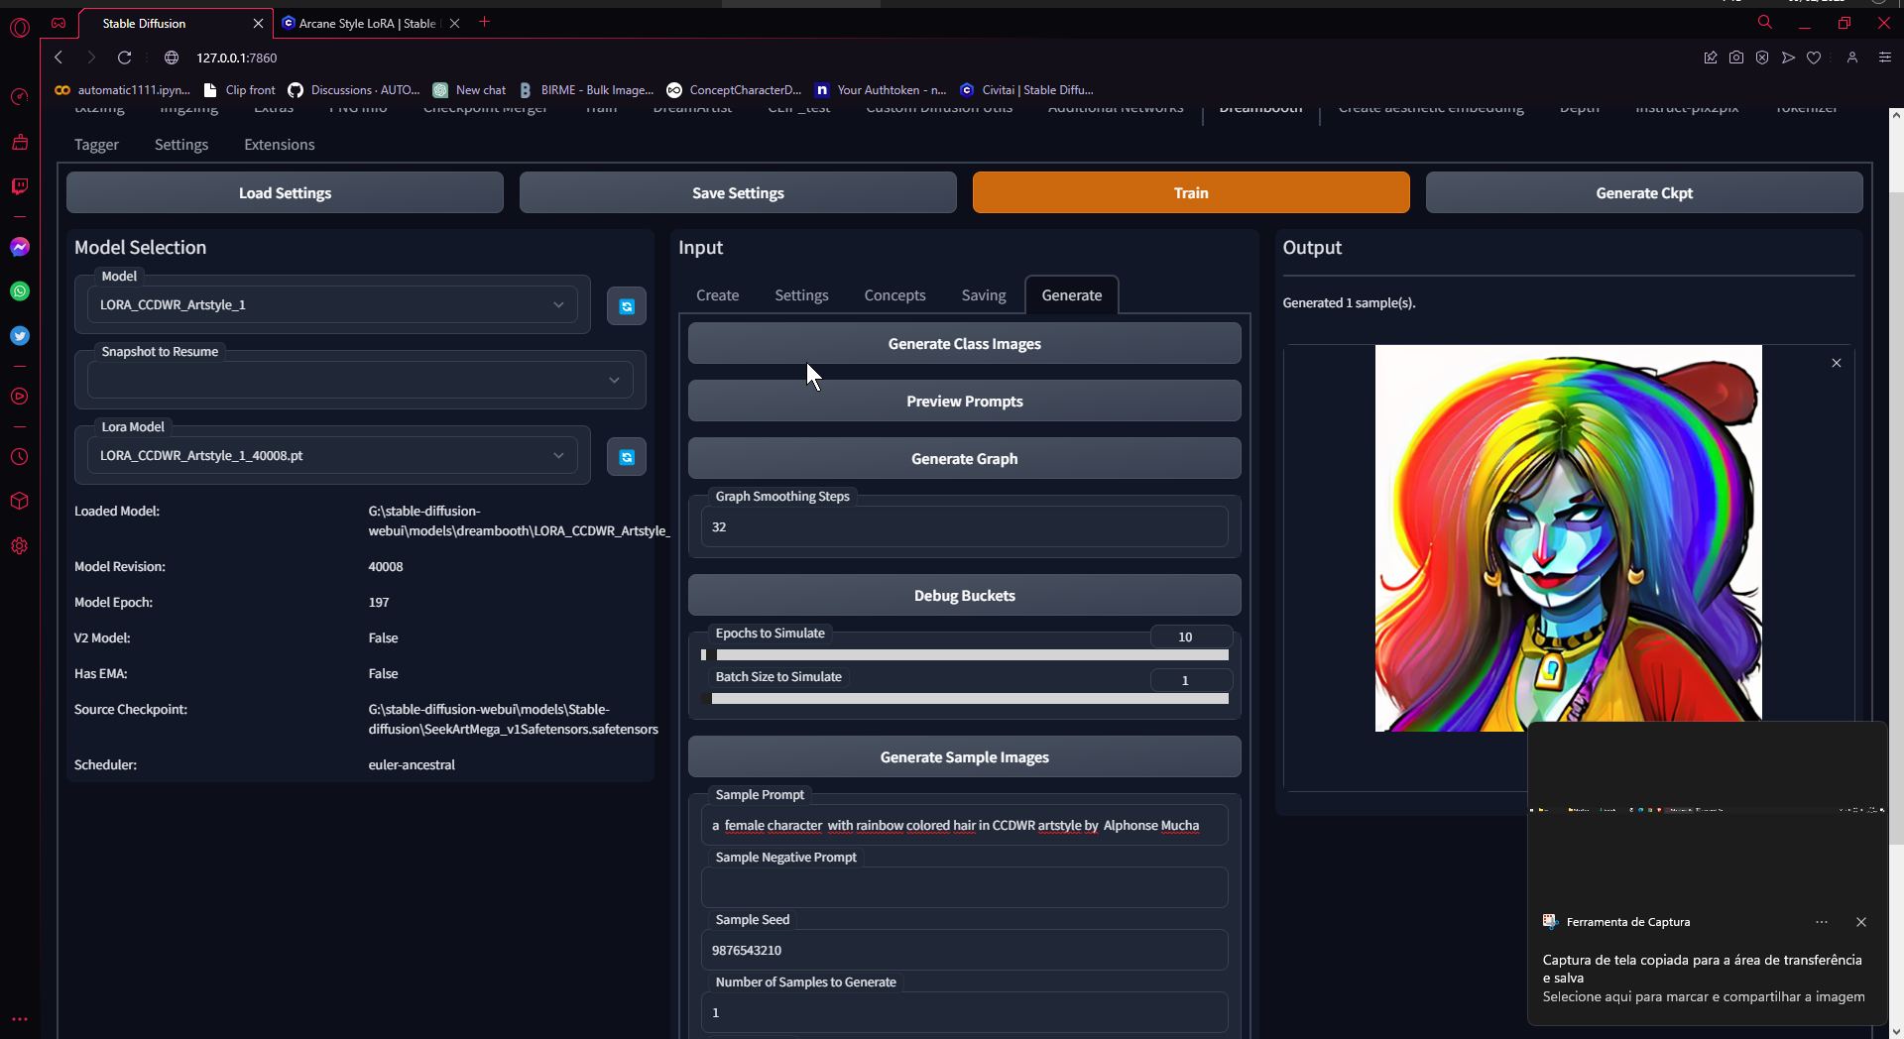This screenshot has height=1039, width=1904.
Task: Switch to Arcane Style LoRA browser tab
Action: coord(367,23)
